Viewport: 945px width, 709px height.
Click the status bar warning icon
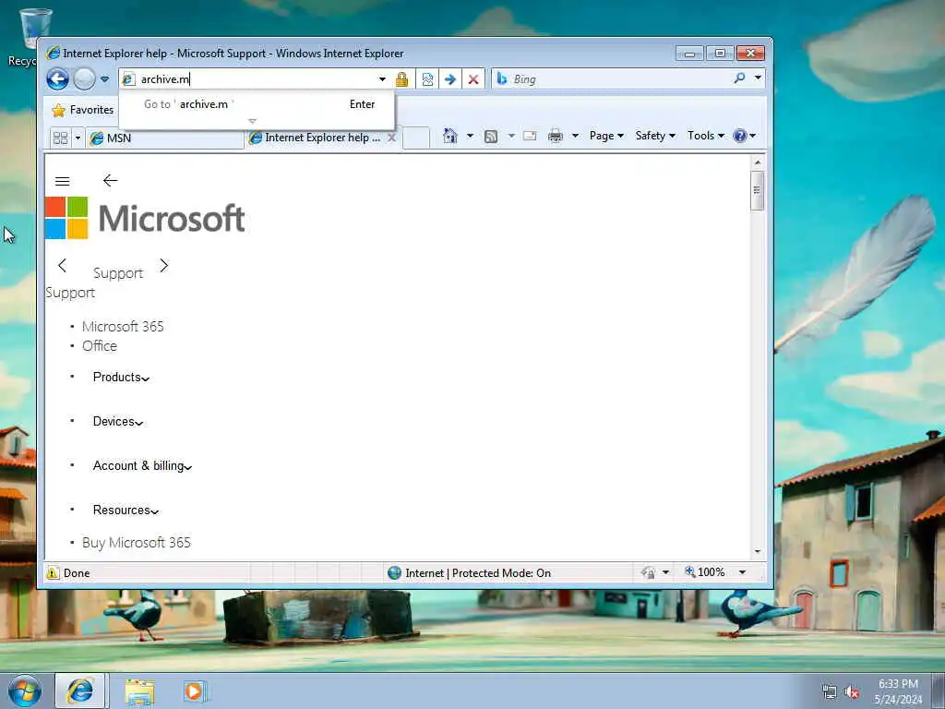click(x=53, y=572)
